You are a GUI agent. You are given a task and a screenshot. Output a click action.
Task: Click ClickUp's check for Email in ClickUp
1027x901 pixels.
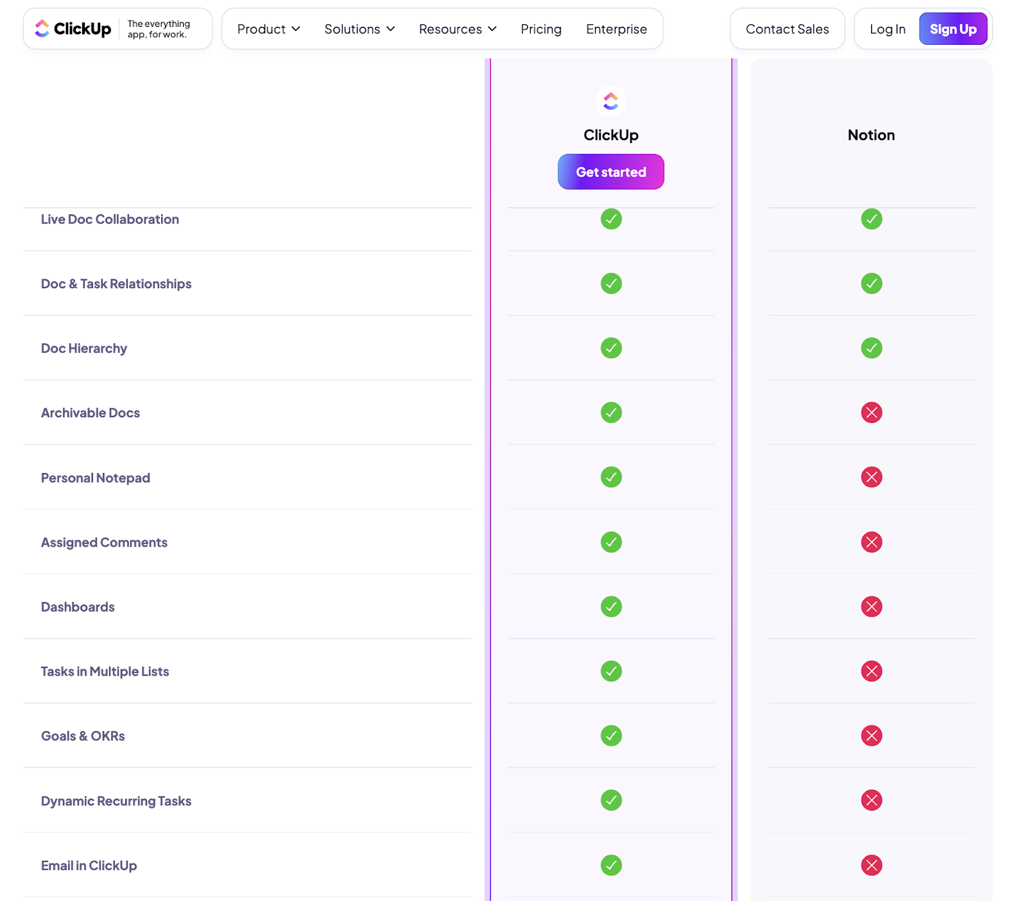point(611,865)
